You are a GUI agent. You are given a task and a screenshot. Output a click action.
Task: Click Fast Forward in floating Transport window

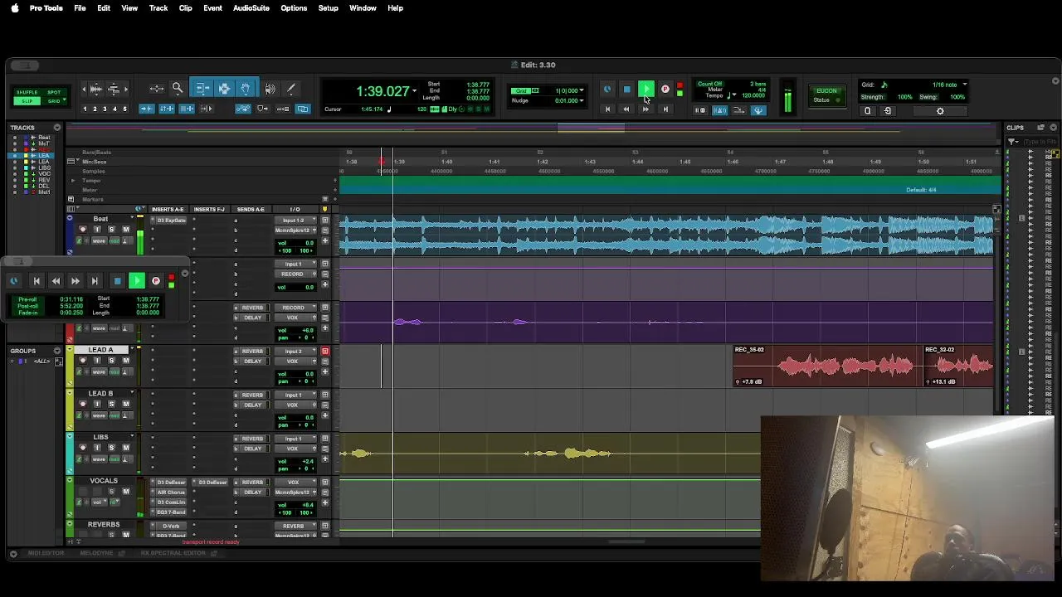[76, 281]
